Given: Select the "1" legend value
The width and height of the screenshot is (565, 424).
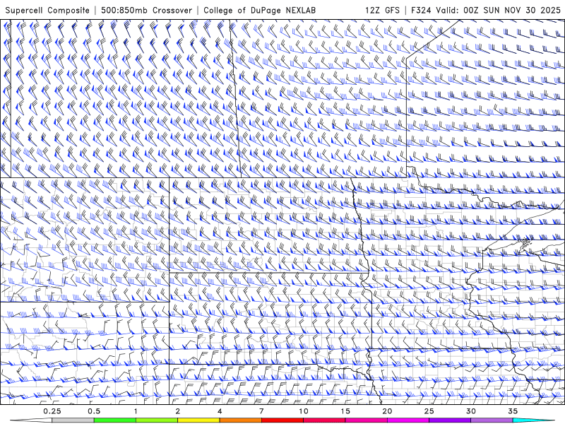Looking at the screenshot, I should click(136, 411).
